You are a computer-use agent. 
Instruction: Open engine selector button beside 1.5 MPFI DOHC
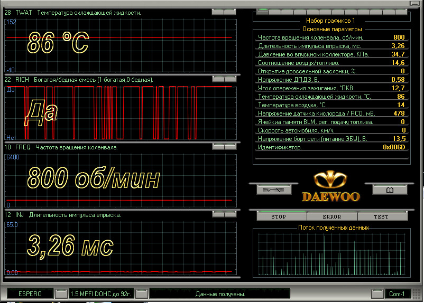pos(142,294)
